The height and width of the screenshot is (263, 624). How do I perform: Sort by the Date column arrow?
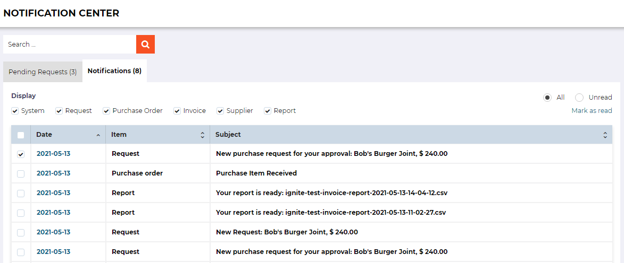coord(98,135)
